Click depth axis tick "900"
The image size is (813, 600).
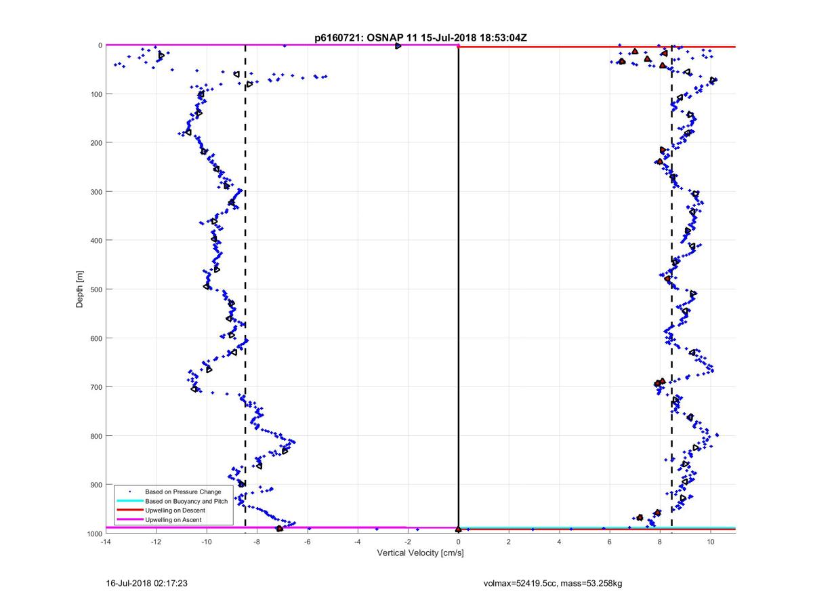coord(96,485)
